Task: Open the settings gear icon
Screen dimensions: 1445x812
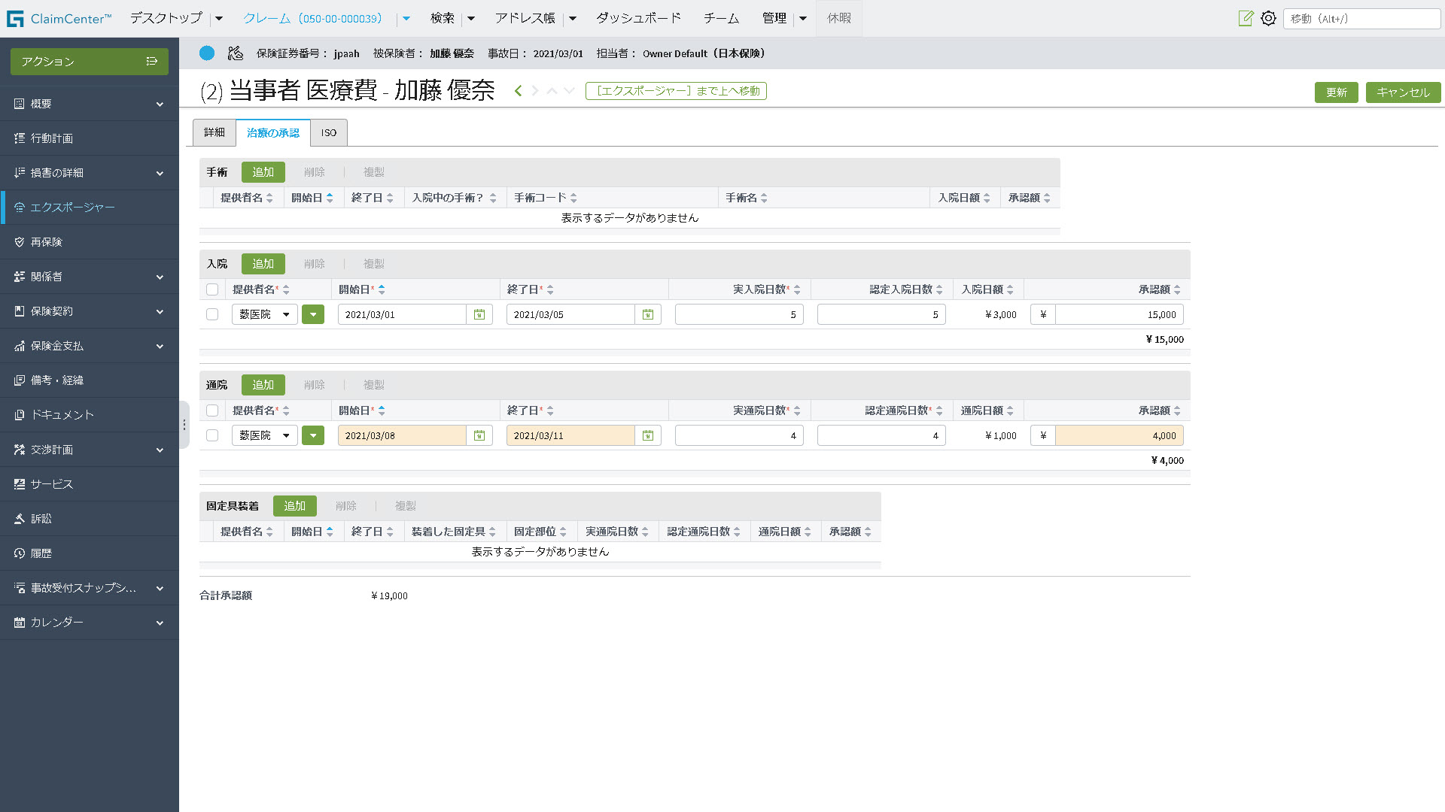Action: click(1268, 18)
